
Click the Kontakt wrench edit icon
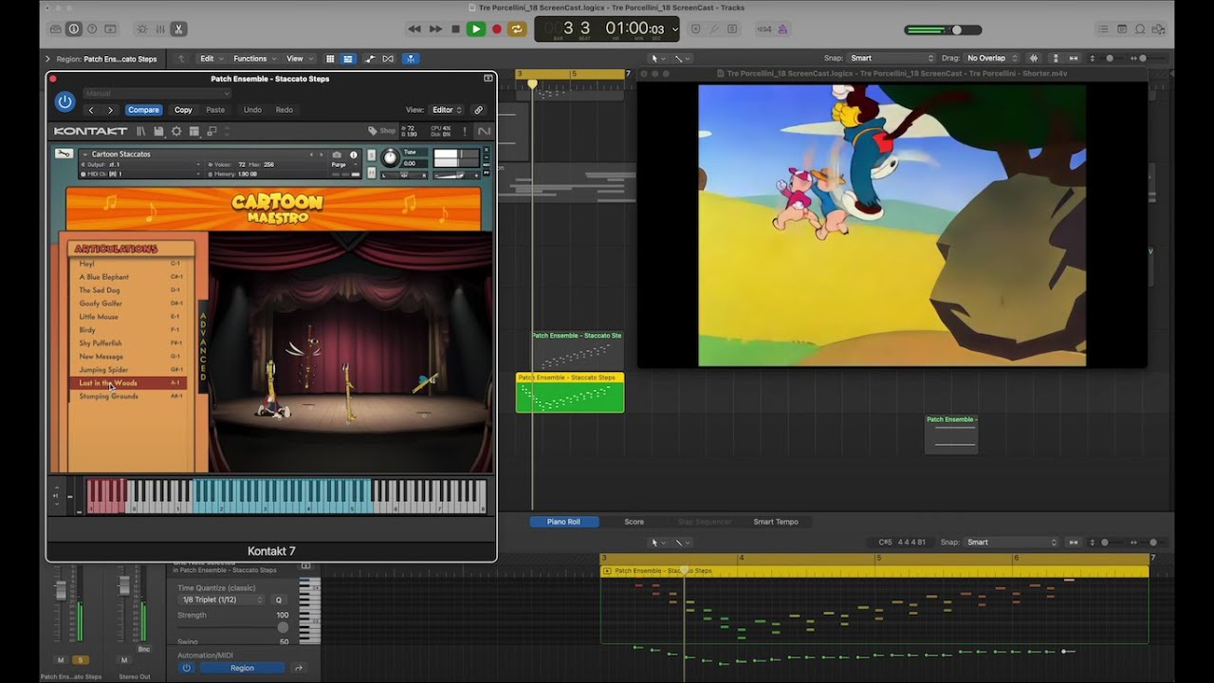pos(64,154)
